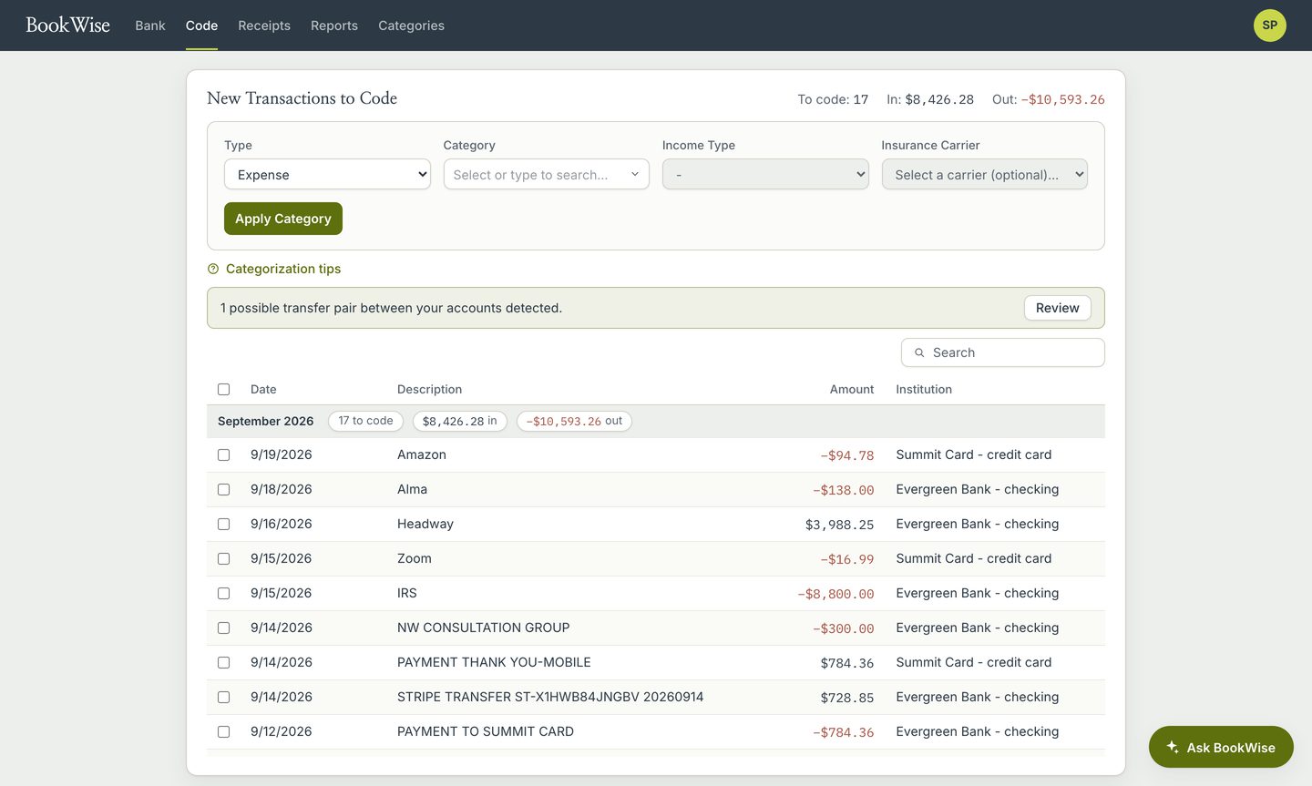1312x786 pixels.
Task: Click the 17 to code pill
Action: (x=365, y=421)
